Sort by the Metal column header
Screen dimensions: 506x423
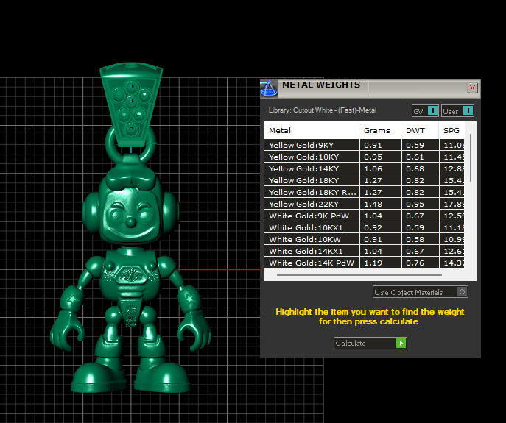[312, 130]
